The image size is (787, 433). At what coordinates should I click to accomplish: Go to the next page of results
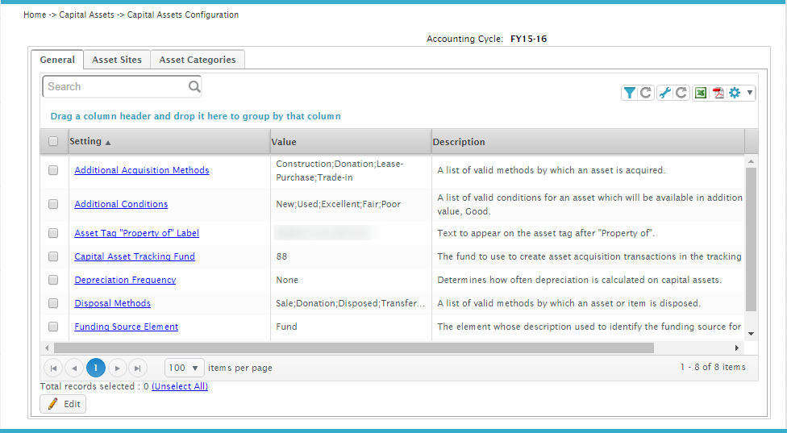tap(118, 368)
